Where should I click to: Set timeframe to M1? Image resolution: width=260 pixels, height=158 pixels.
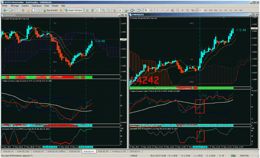click(201, 10)
